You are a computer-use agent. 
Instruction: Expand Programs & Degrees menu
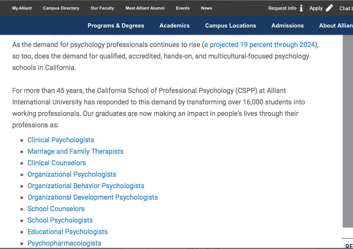point(116,26)
